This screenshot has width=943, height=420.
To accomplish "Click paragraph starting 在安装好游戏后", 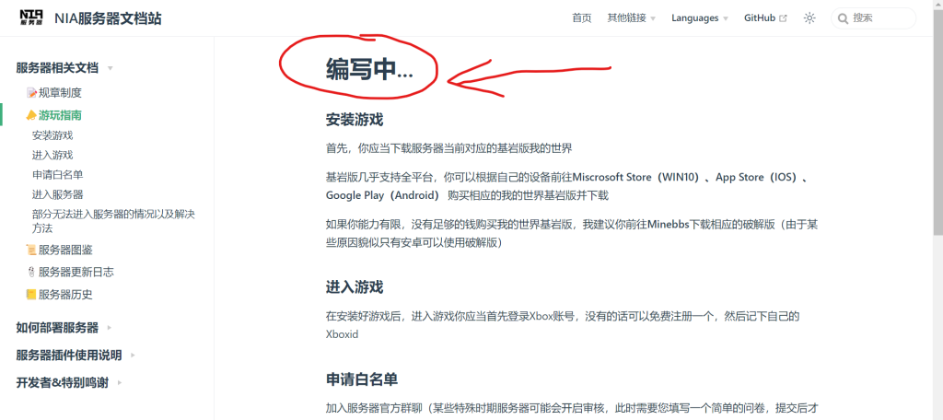I will [563, 324].
